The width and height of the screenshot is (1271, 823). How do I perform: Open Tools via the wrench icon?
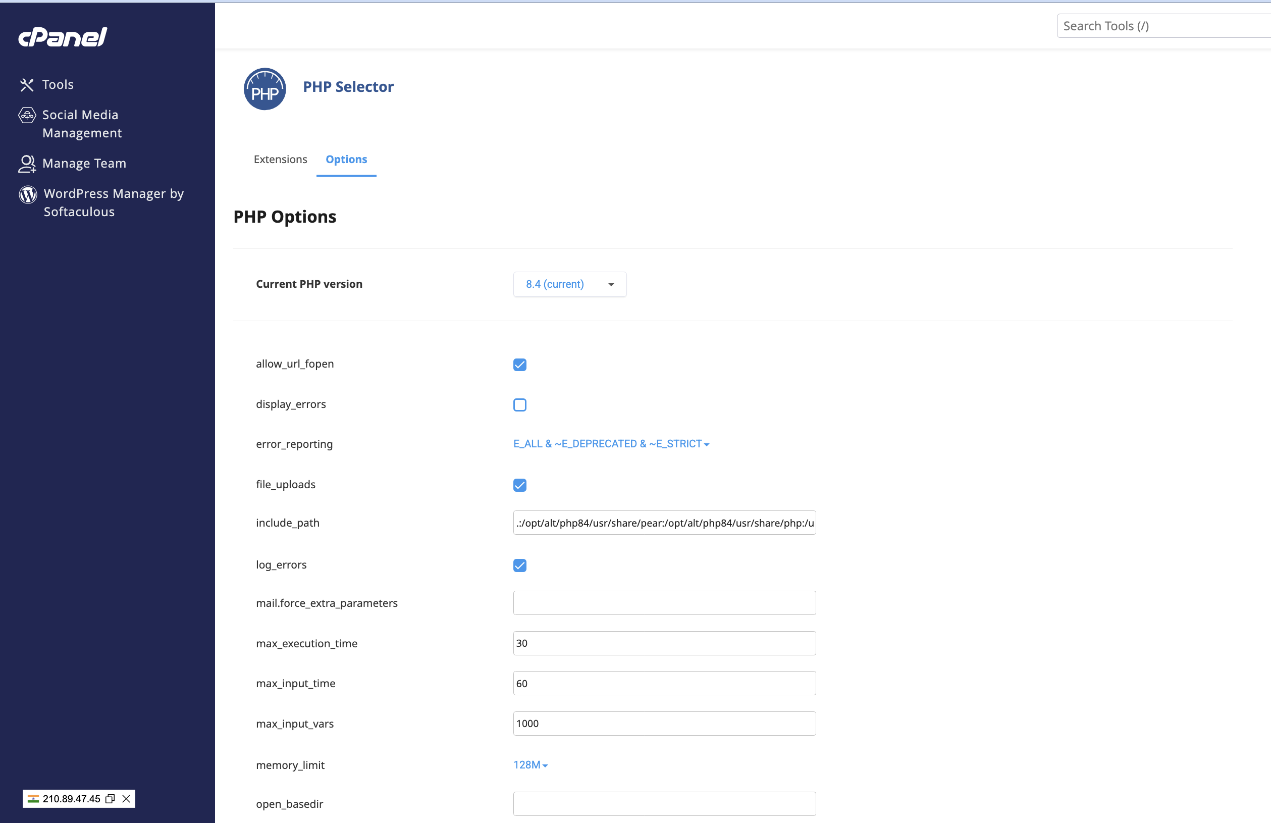[x=27, y=85]
